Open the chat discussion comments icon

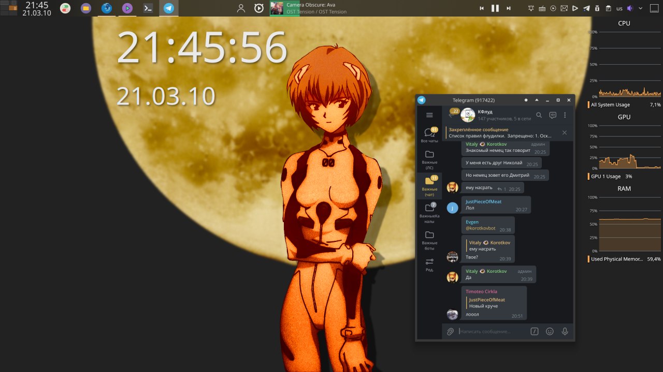pyautogui.click(x=553, y=115)
